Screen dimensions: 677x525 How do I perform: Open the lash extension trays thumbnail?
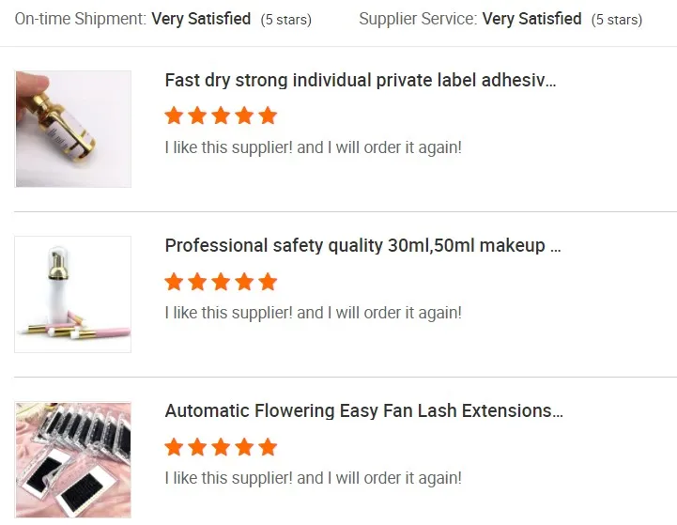[73, 460]
